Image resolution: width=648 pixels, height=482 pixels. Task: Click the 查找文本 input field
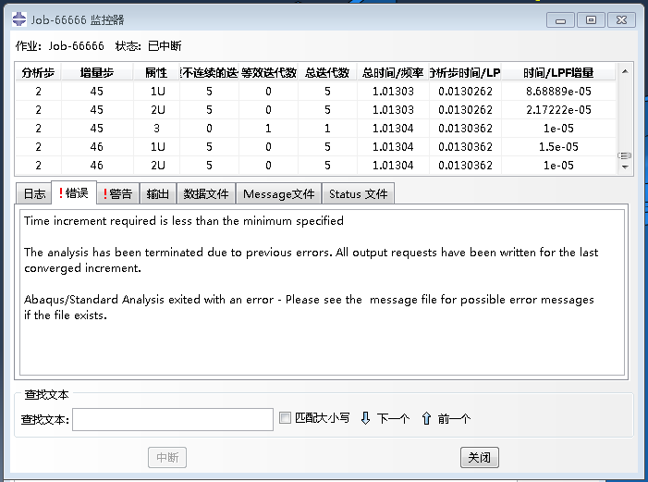[x=173, y=419]
